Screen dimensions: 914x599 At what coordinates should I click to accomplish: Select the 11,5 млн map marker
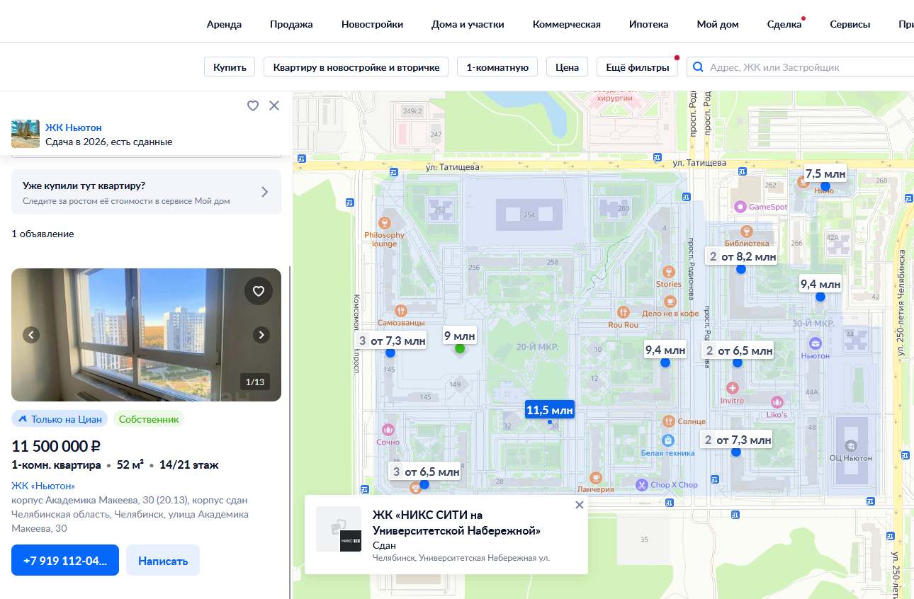click(x=549, y=410)
